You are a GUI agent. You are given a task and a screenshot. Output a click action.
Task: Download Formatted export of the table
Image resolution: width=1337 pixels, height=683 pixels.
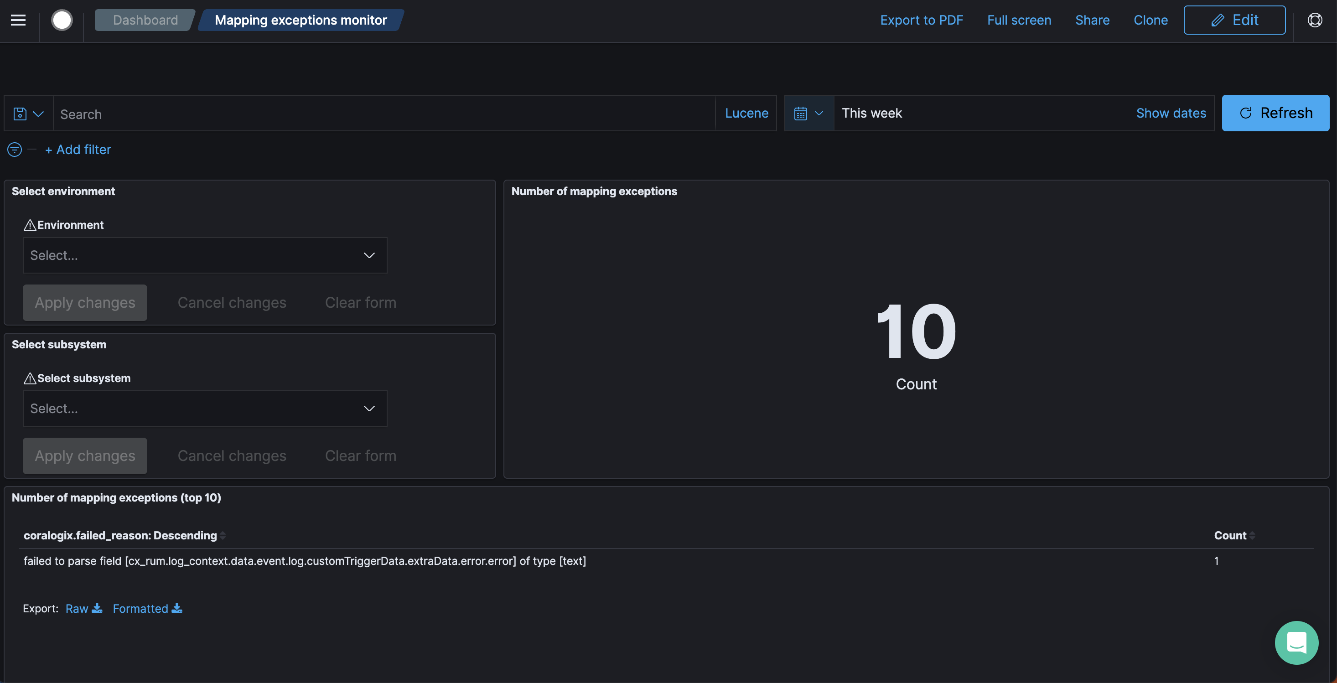147,608
